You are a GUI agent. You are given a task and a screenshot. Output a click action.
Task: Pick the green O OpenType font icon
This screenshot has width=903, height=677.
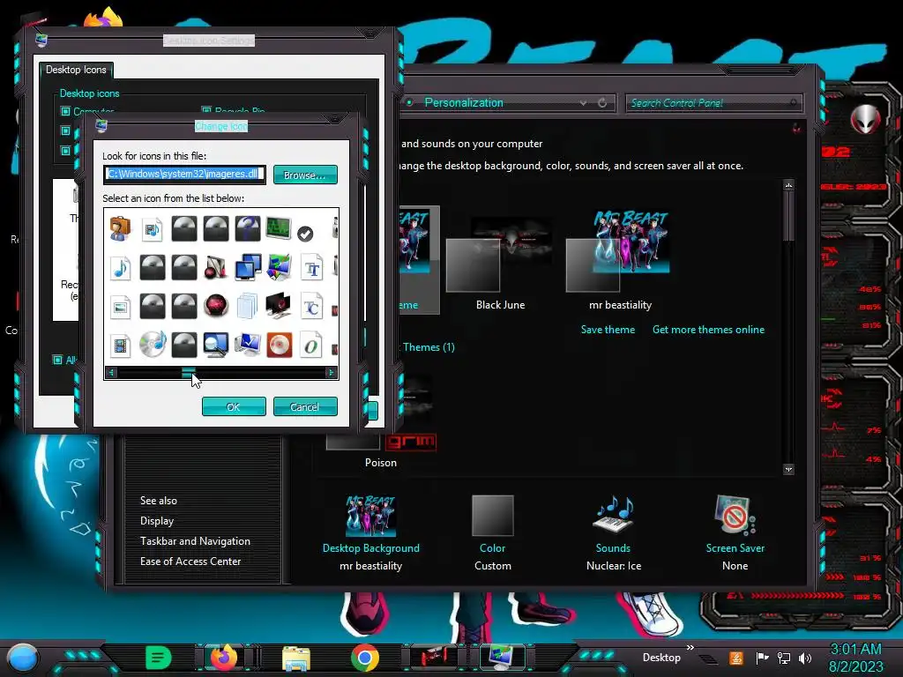pyautogui.click(x=311, y=346)
